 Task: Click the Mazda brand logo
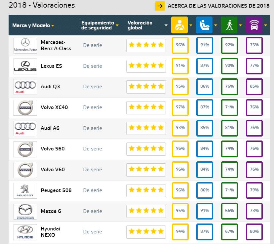click(25, 212)
